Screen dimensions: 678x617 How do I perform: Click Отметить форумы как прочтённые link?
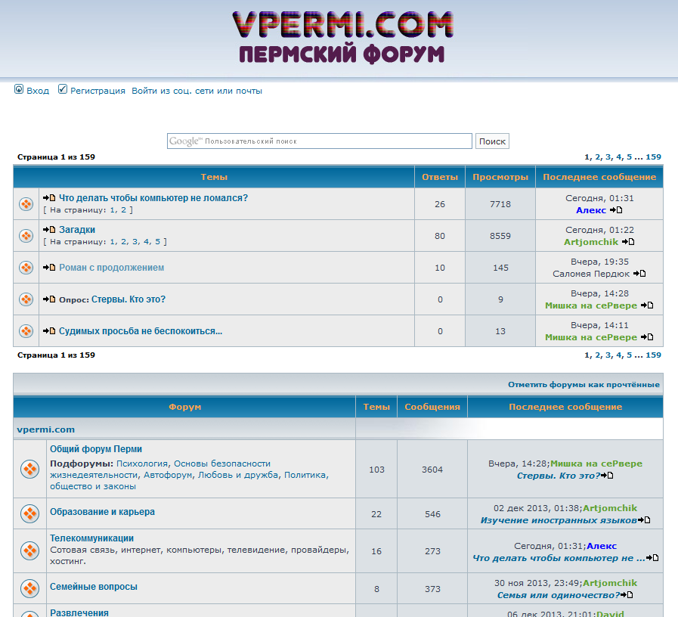click(584, 384)
